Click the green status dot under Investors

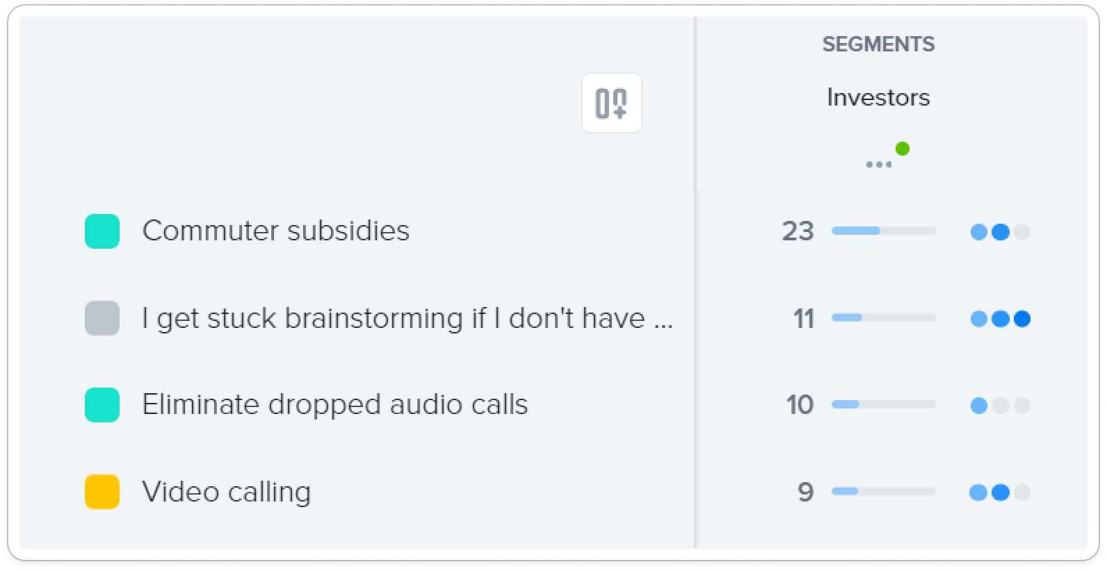tap(903, 148)
